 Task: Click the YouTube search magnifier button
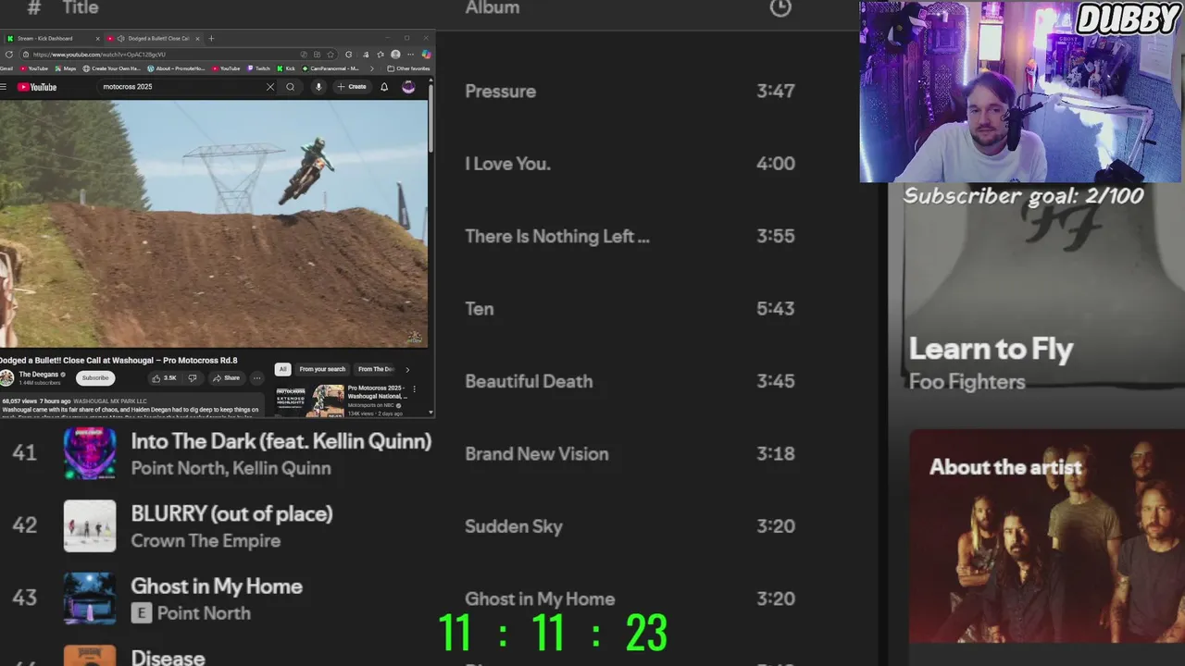(x=290, y=87)
